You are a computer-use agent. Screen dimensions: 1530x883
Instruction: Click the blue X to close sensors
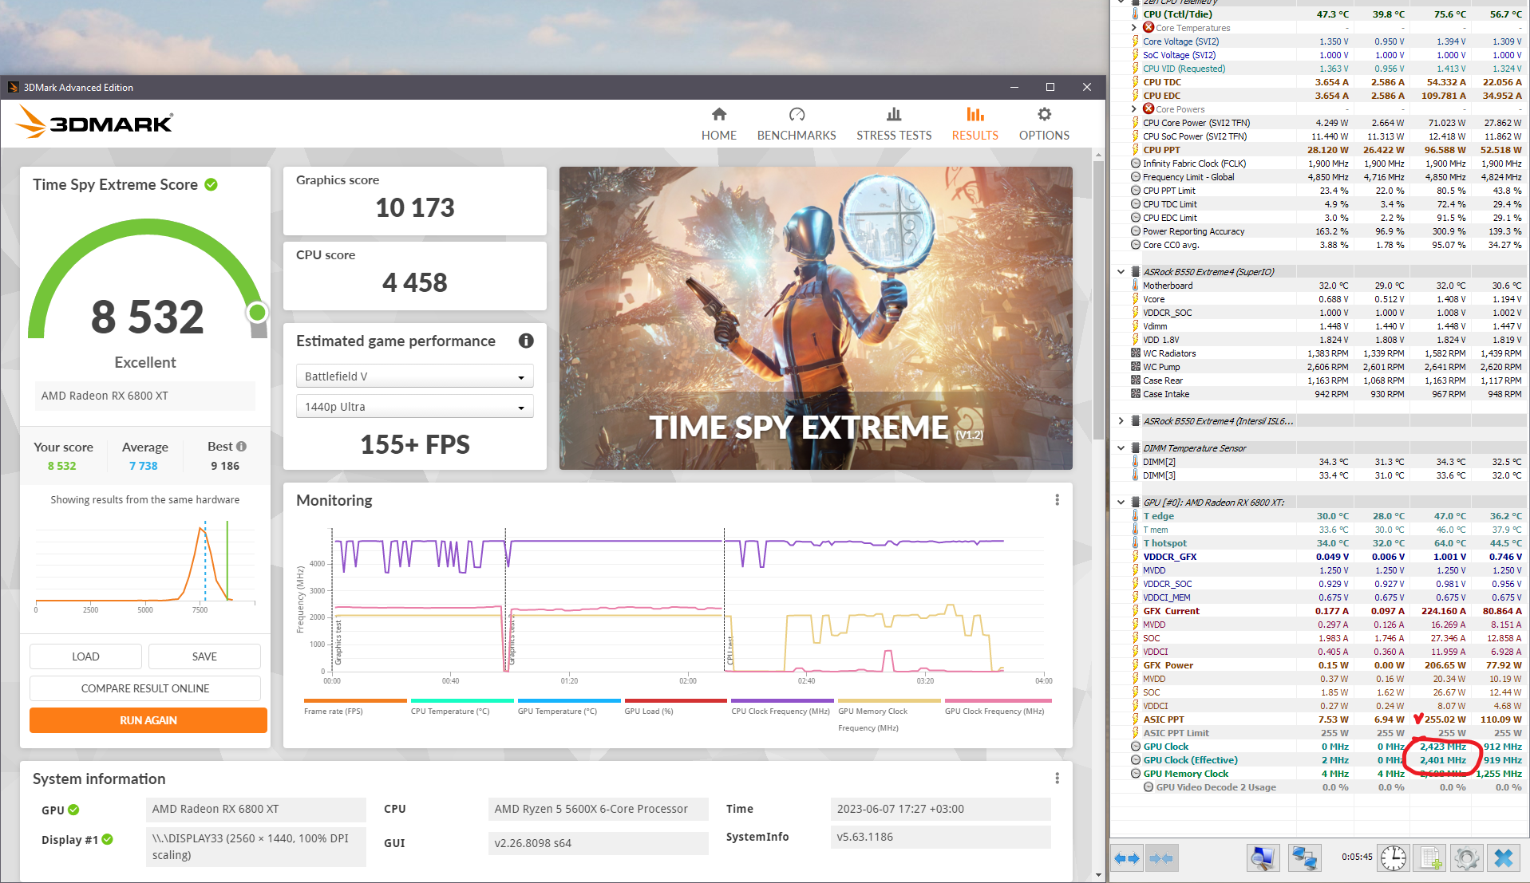pyautogui.click(x=1504, y=858)
